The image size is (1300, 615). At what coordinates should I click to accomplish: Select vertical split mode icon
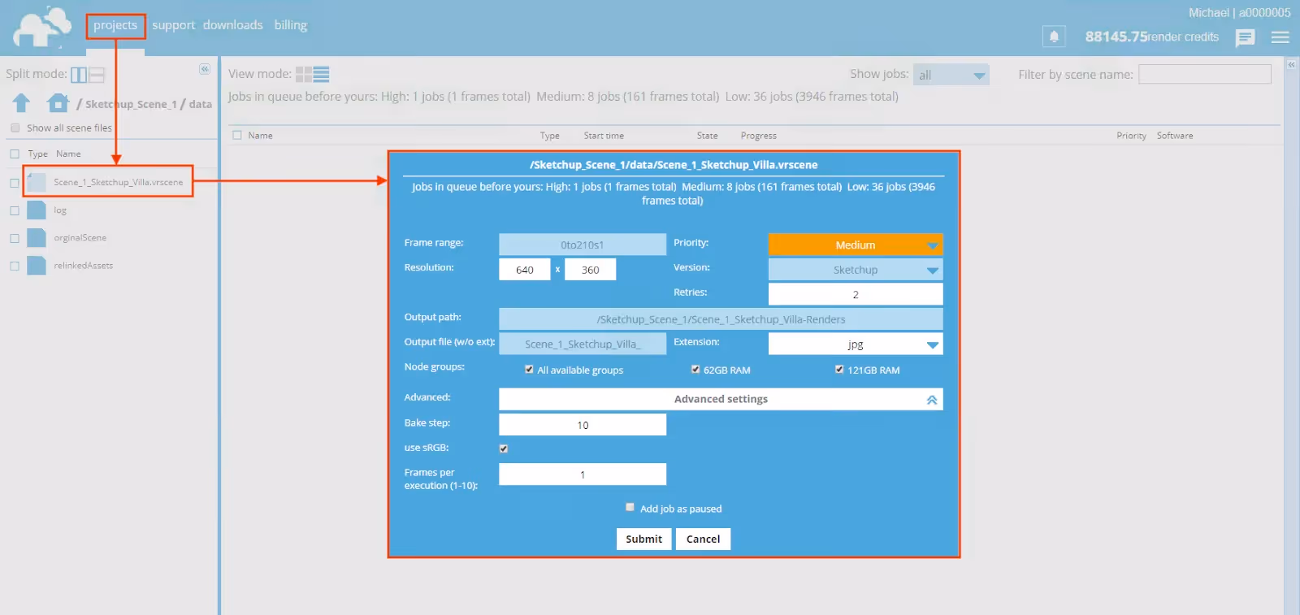pyautogui.click(x=79, y=75)
